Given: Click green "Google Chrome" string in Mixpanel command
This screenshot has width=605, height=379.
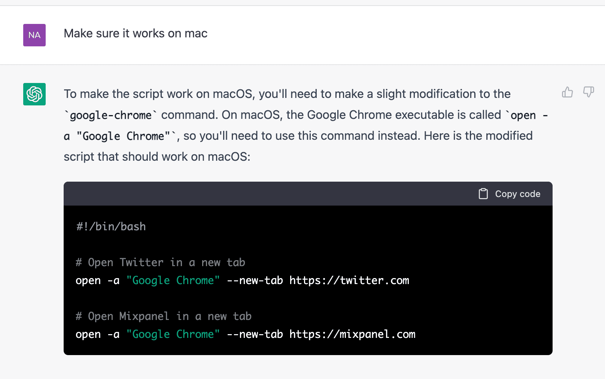Looking at the screenshot, I should 173,334.
